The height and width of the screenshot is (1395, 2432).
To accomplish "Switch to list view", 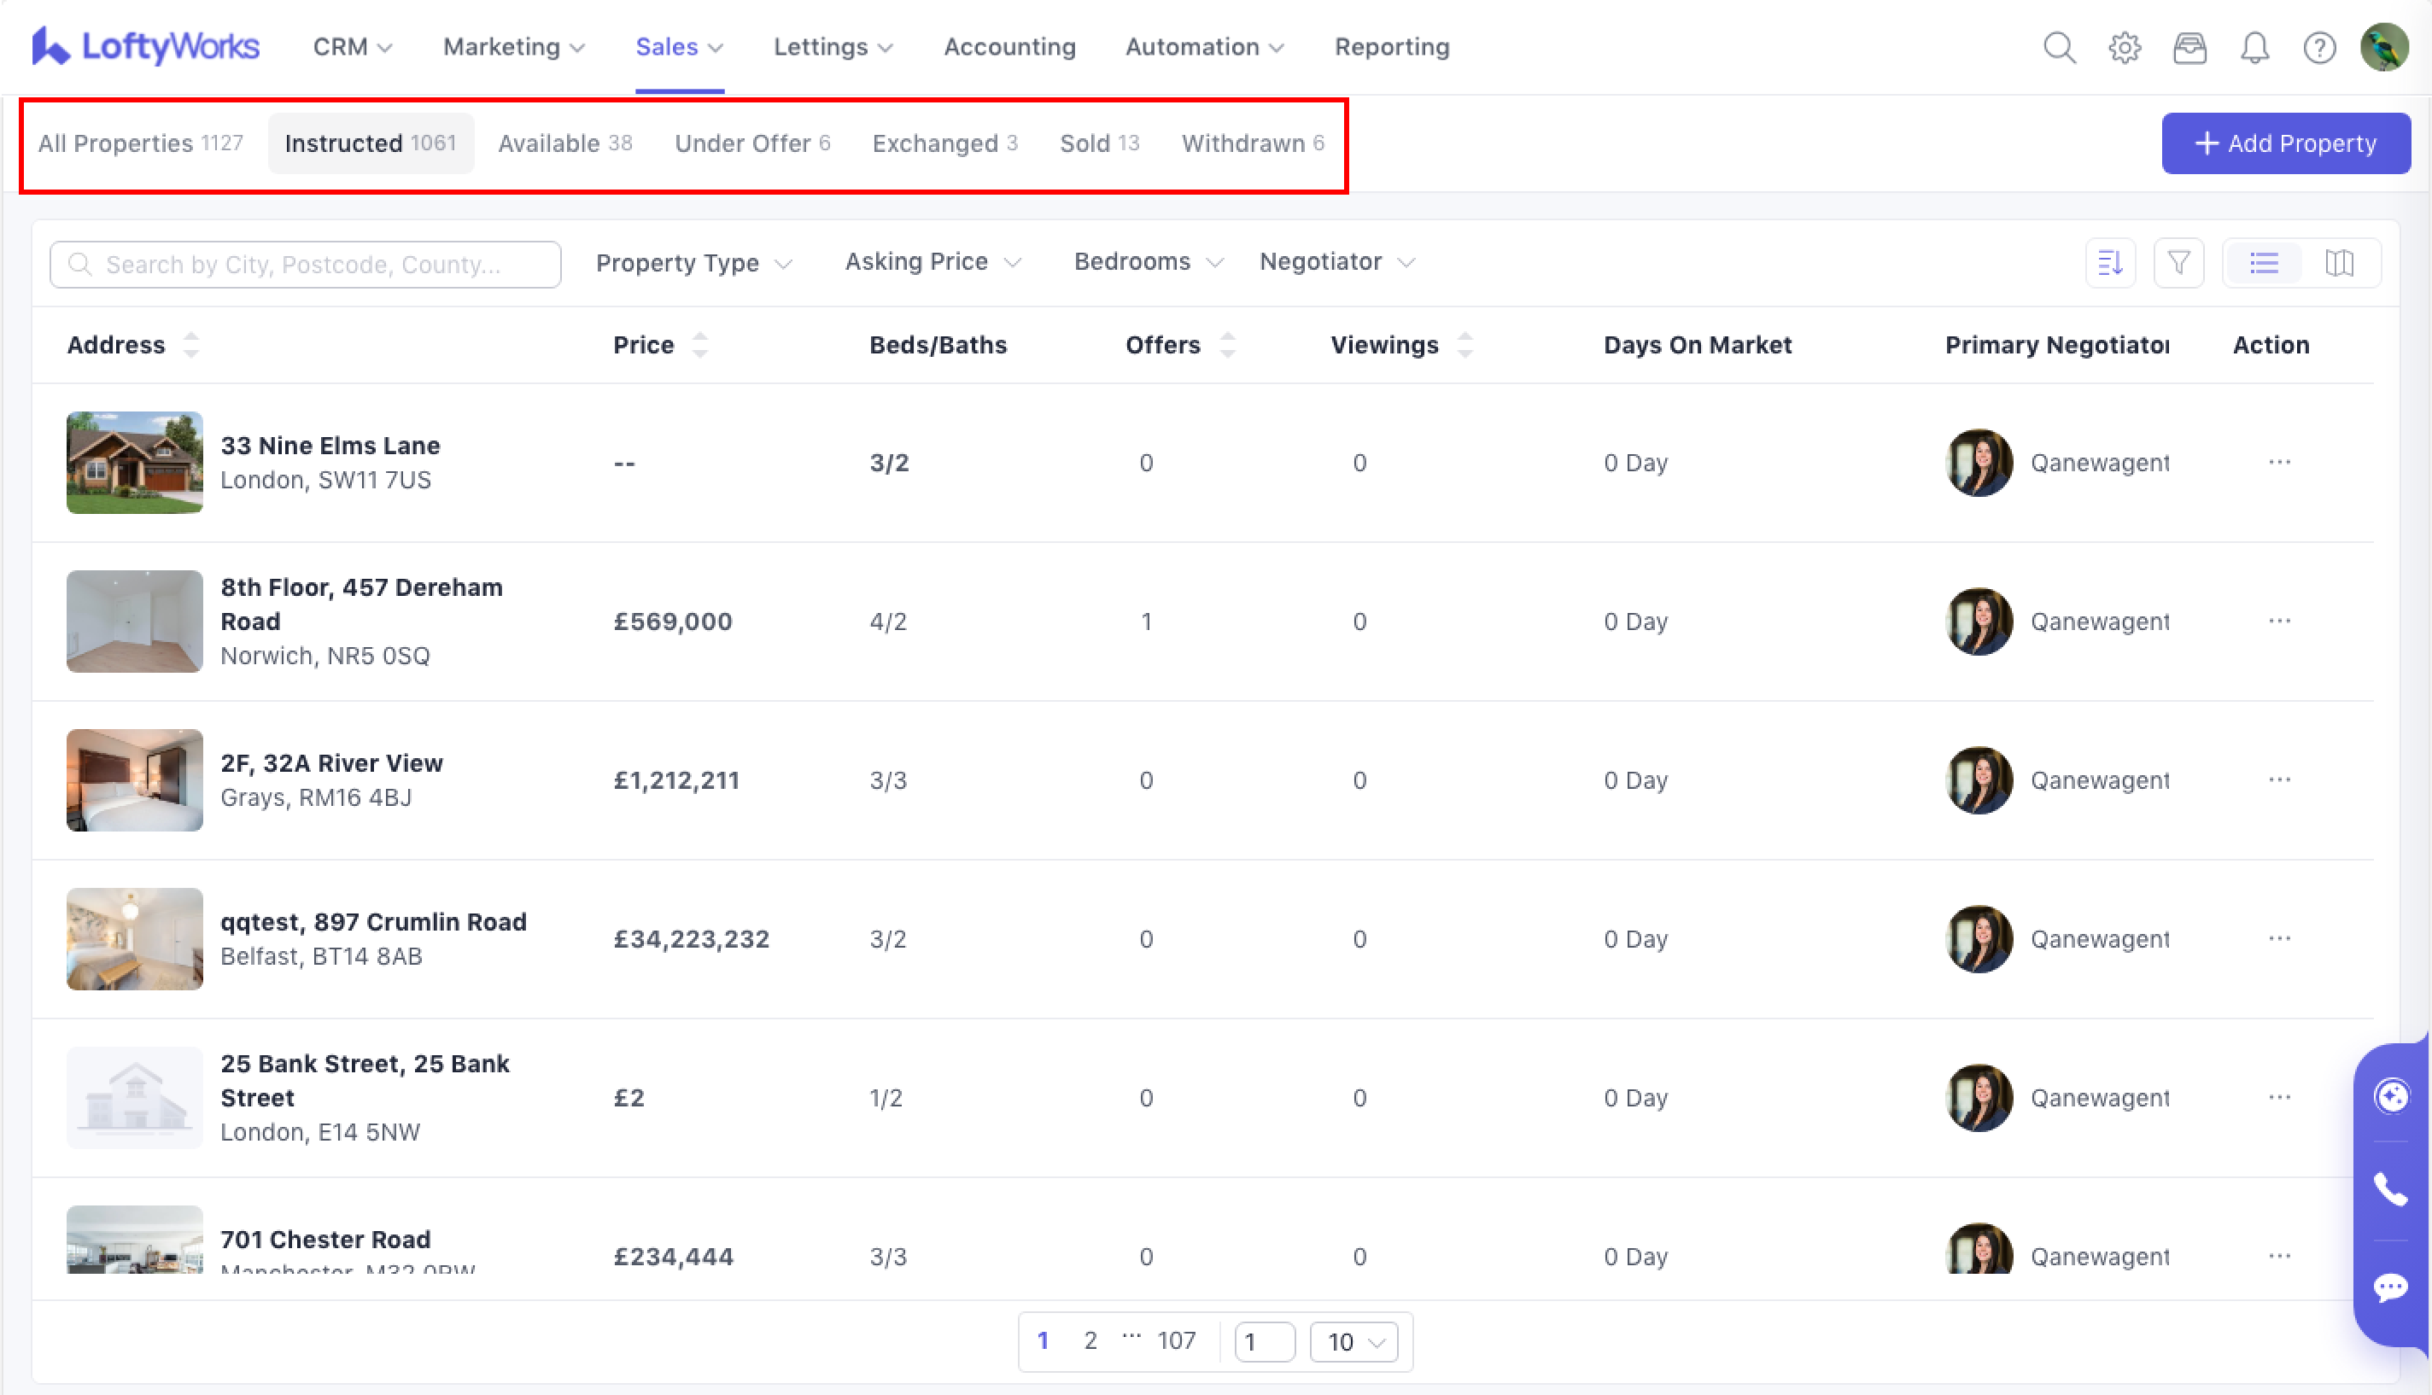I will (2264, 262).
